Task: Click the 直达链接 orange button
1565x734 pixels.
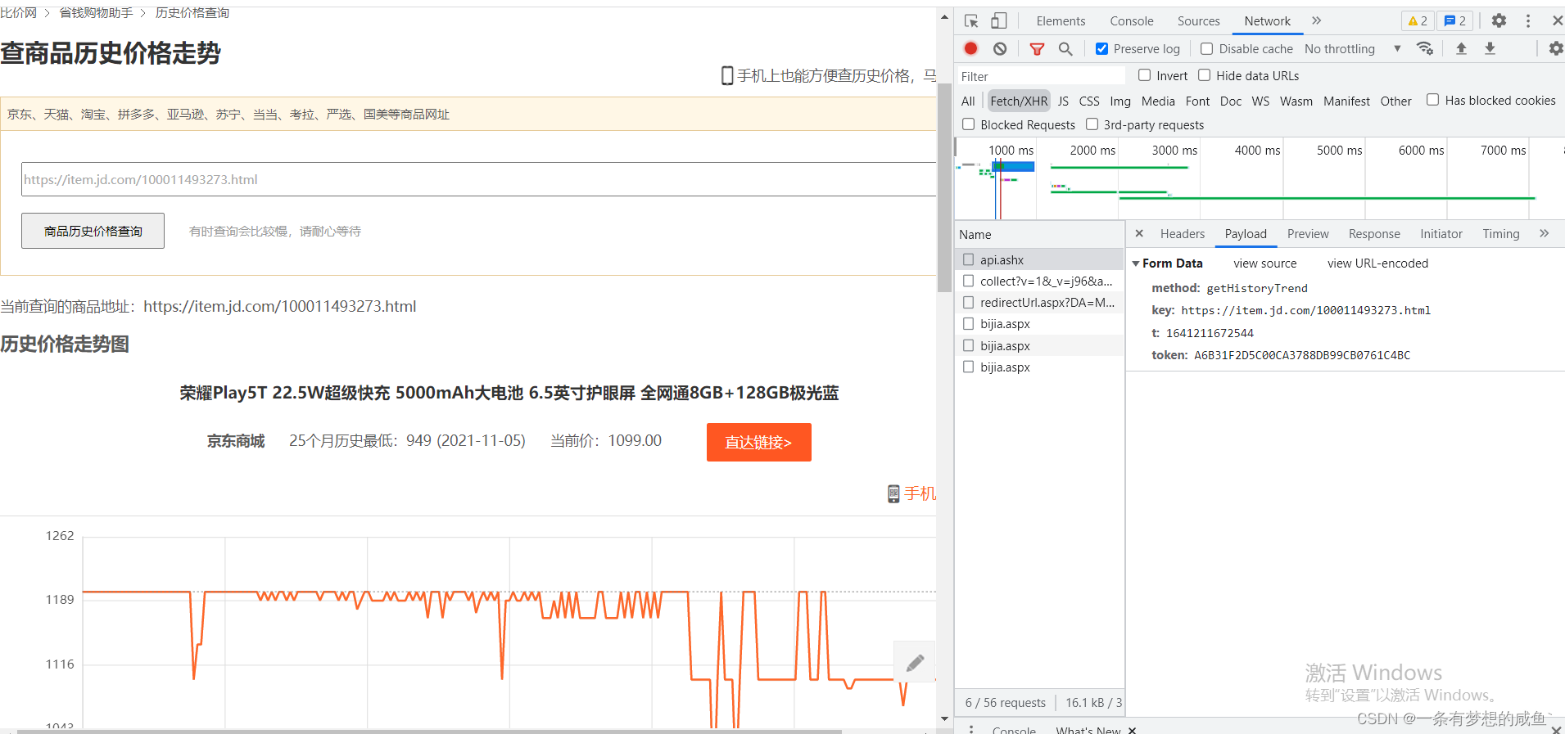Action: coord(758,442)
